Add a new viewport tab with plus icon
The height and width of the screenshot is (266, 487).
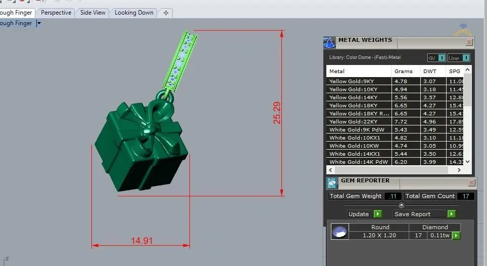pos(166,13)
